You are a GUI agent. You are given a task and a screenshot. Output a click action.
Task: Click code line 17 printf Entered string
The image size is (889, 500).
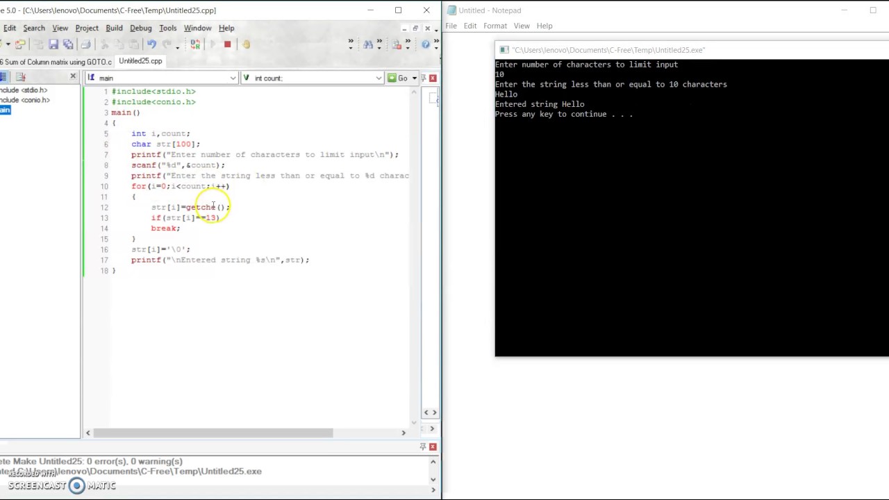(220, 260)
